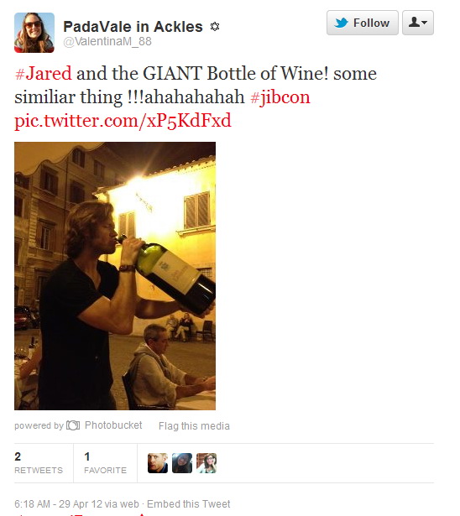View the 2 Retweets count
This screenshot has width=460, height=516.
point(39,463)
